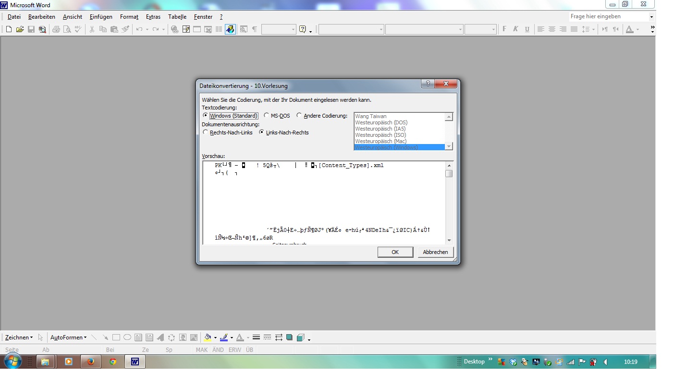Select Links-Nach-Rechts document direction
The width and height of the screenshot is (674, 386).
(262, 133)
